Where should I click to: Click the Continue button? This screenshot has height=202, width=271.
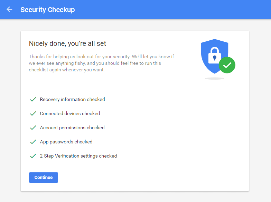44,177
